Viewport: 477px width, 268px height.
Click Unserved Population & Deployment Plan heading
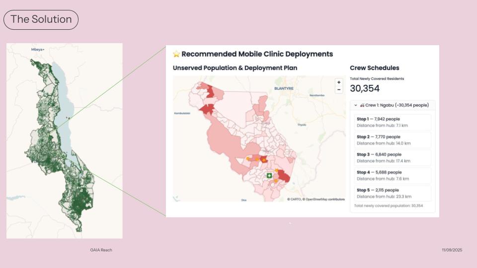(235, 68)
